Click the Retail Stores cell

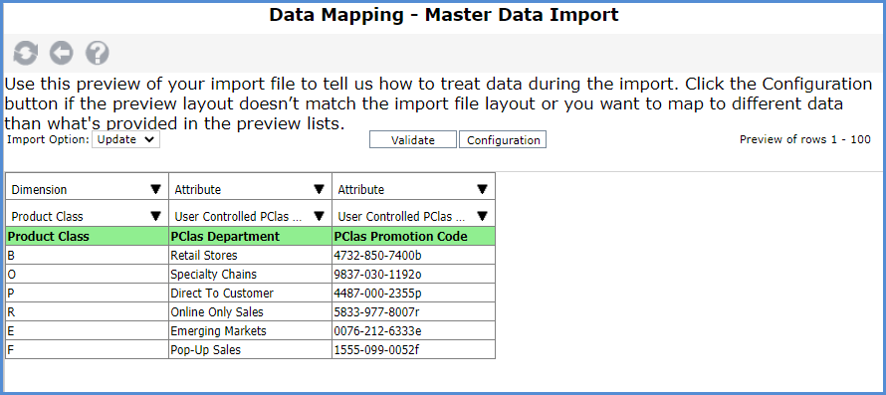tap(250, 256)
